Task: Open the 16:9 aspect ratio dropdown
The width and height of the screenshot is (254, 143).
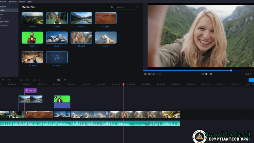Action: click(248, 74)
